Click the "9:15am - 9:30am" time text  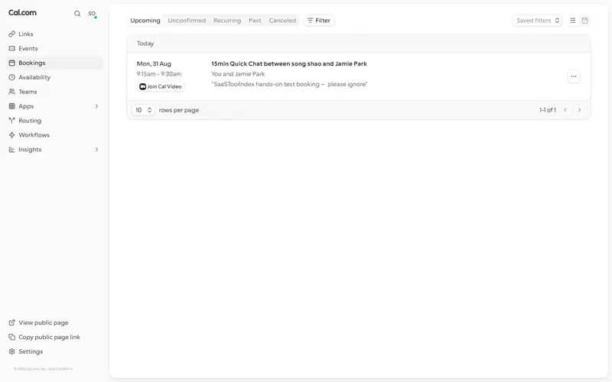click(x=159, y=73)
